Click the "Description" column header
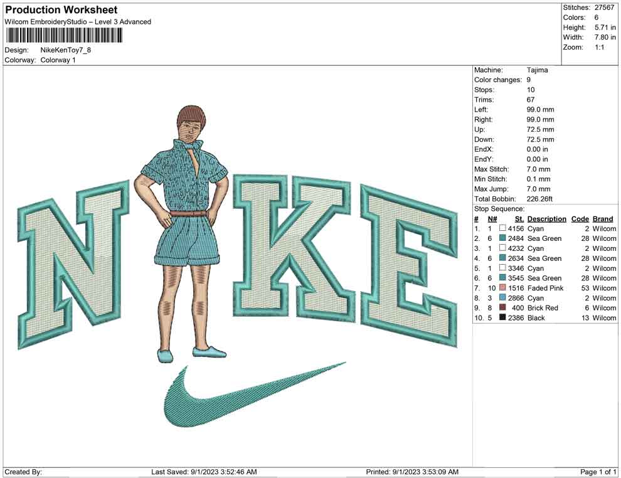Screen dimensions: 621x478 pos(546,218)
